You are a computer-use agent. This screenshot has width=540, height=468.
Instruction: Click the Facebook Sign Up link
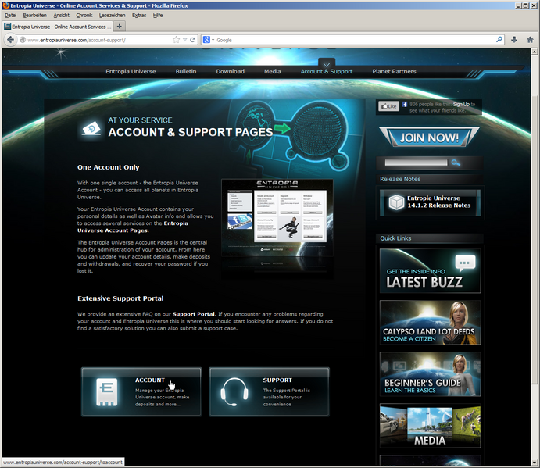[x=462, y=105]
